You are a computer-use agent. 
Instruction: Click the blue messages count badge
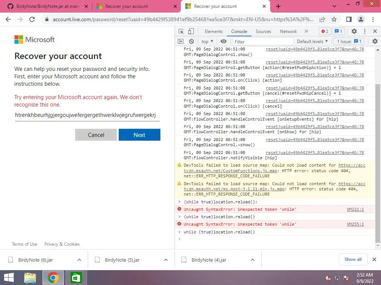pyautogui.click(x=338, y=31)
